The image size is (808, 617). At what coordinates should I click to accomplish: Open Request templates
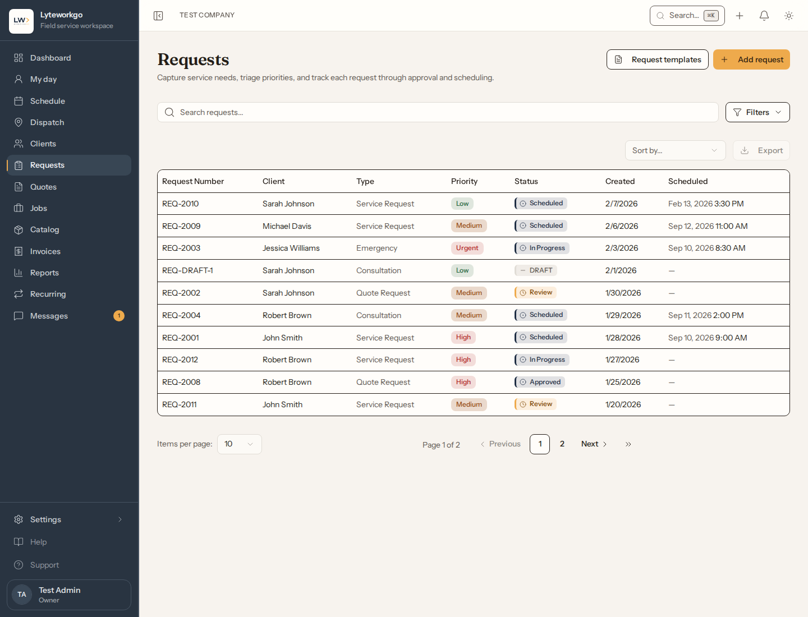[x=658, y=59]
